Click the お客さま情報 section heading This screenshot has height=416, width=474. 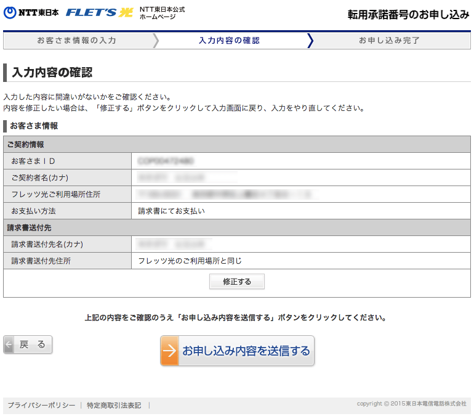34,126
